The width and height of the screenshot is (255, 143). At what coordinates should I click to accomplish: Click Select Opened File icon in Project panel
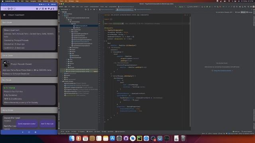(86, 10)
